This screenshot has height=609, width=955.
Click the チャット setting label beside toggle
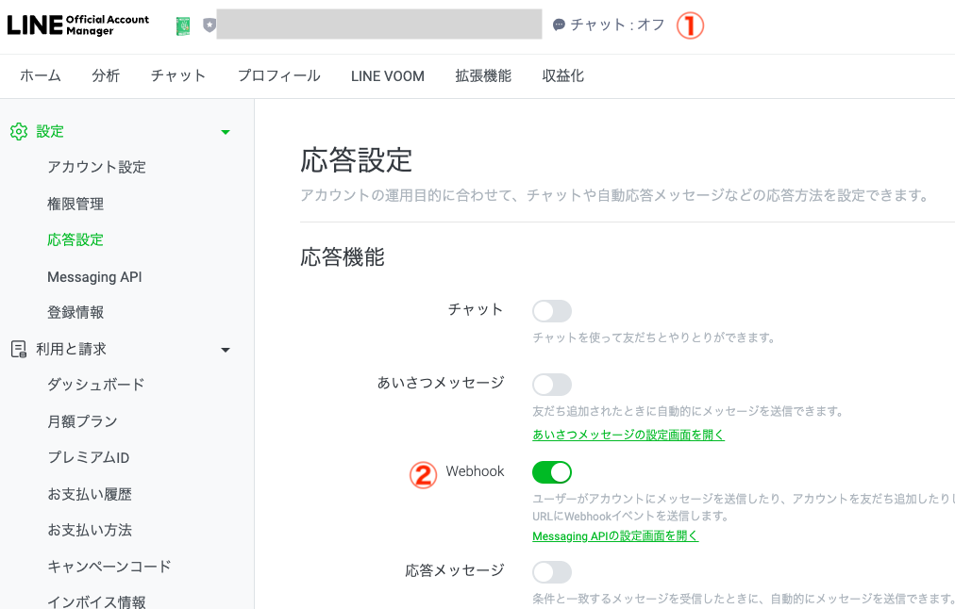coord(476,309)
